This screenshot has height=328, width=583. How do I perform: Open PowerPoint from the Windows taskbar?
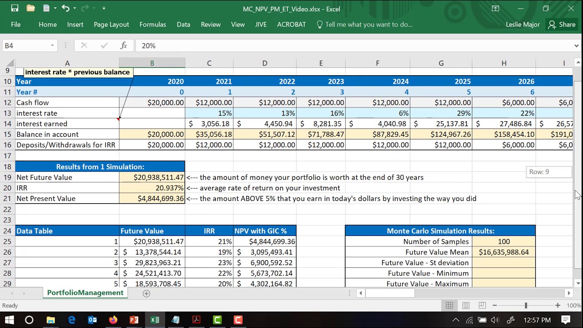tap(134, 320)
